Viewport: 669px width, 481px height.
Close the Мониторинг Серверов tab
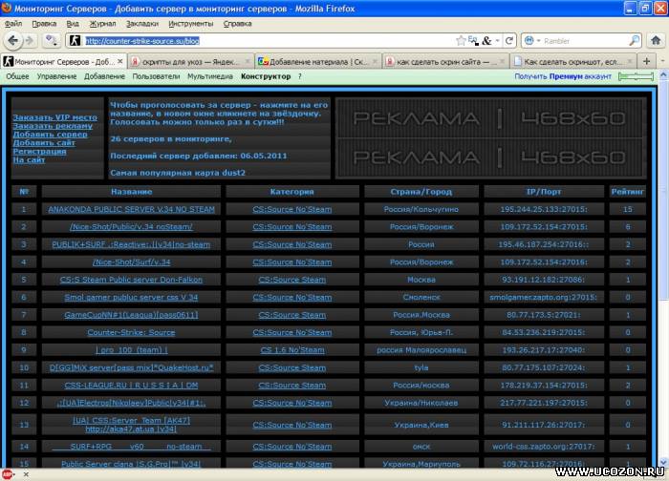pyautogui.click(x=120, y=61)
